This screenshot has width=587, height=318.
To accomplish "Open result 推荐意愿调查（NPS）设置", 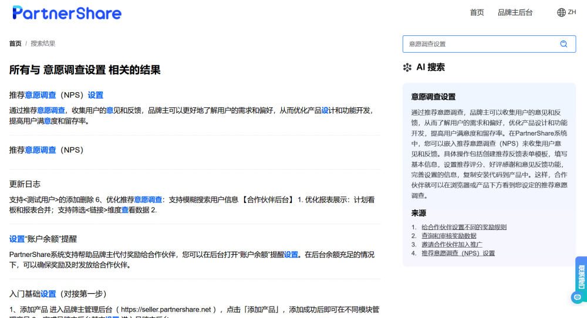I will pyautogui.click(x=56, y=95).
